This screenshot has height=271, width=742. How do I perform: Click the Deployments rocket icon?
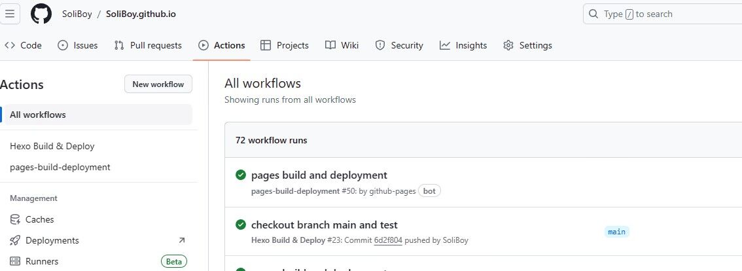15,241
